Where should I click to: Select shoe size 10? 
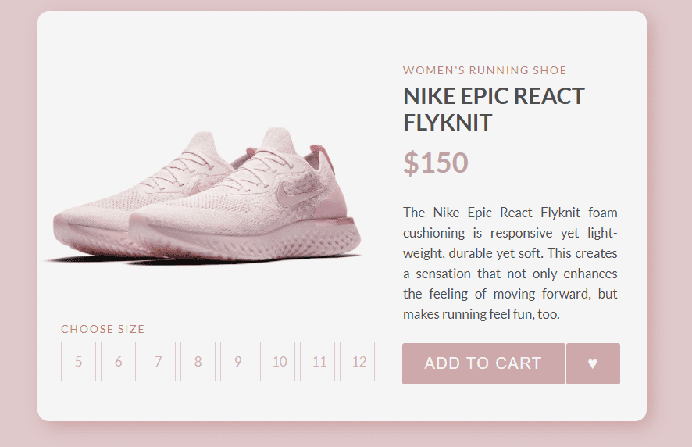coord(278,362)
